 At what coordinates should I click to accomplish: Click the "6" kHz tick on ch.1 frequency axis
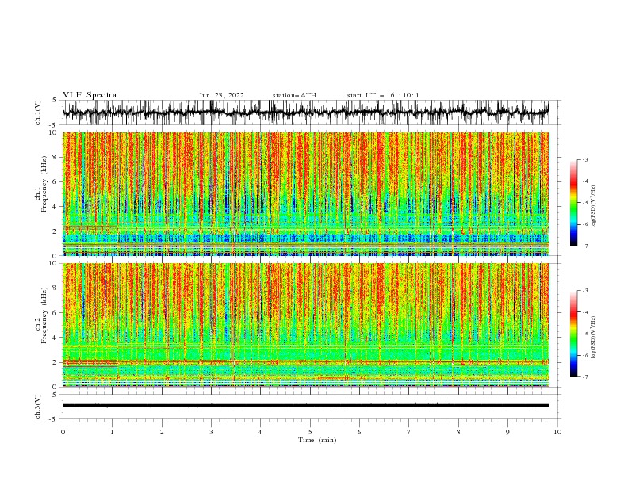tap(56, 181)
